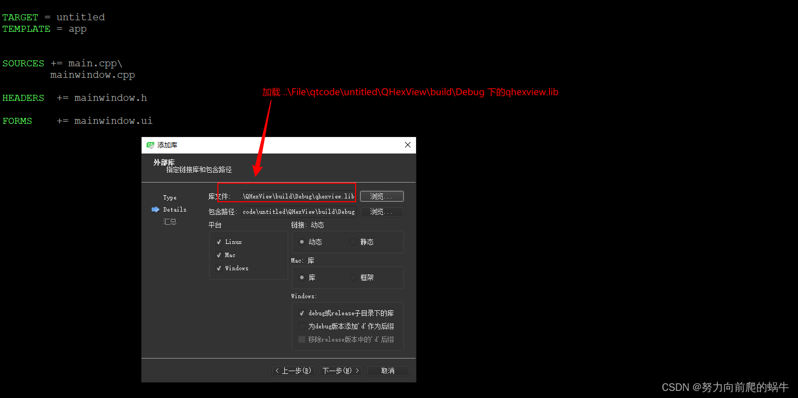Click the Qt Creator icon in the 添加库 title bar
Screen dimensions: 798x398
tap(150, 145)
